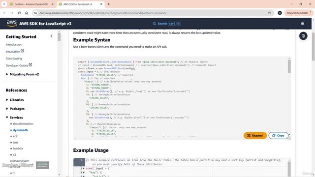Expand Migrating From v2 section
This screenshot has width=315, height=177.
(23, 74)
